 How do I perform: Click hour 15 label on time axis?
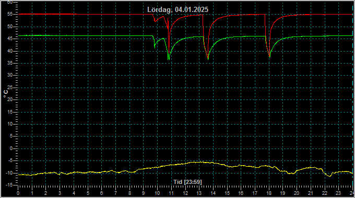point(227,193)
